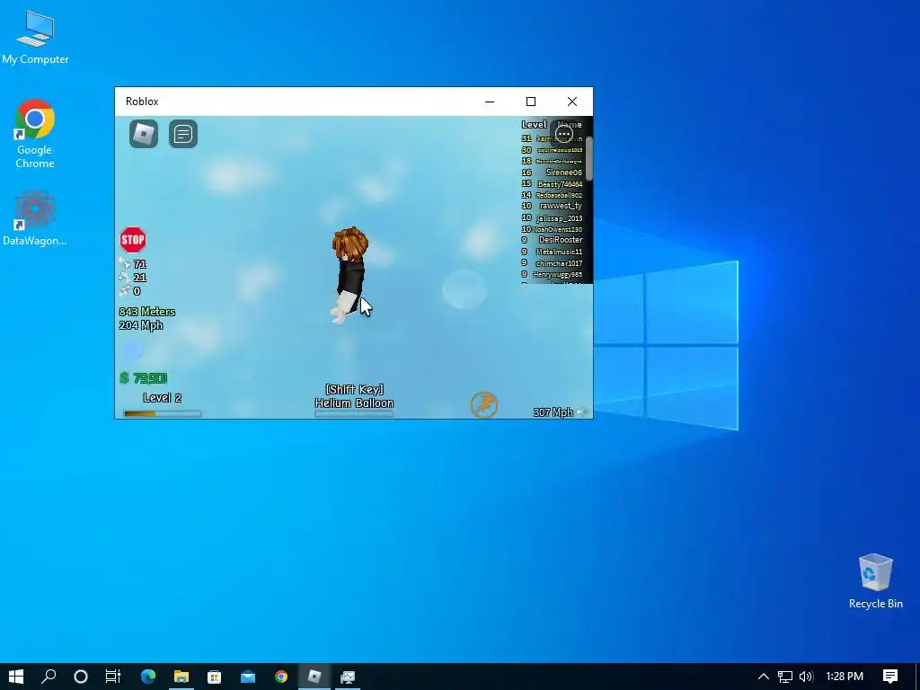The width and height of the screenshot is (920, 690).
Task: Open network status tray icon
Action: click(x=785, y=677)
